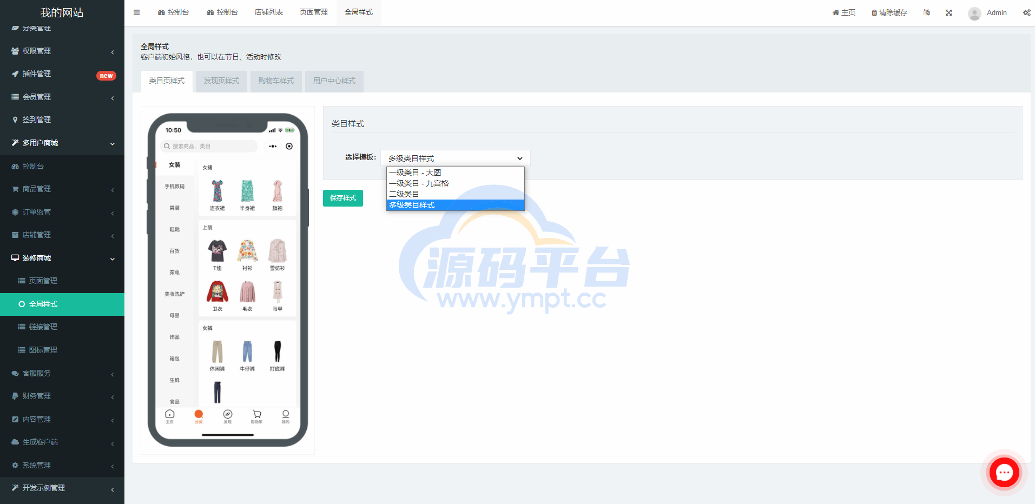Click the T恤 product thumbnail in preview
The height and width of the screenshot is (504, 1035).
coord(217,250)
